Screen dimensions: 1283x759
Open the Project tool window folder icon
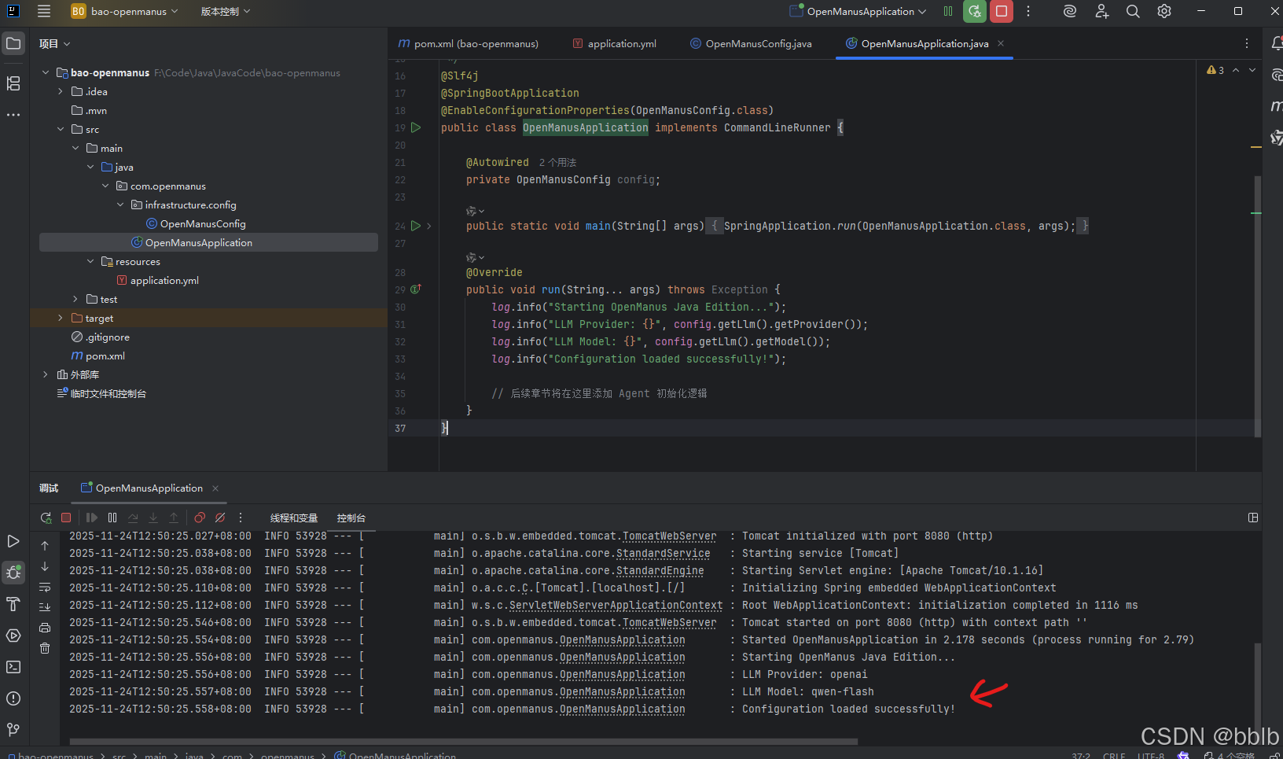[13, 43]
